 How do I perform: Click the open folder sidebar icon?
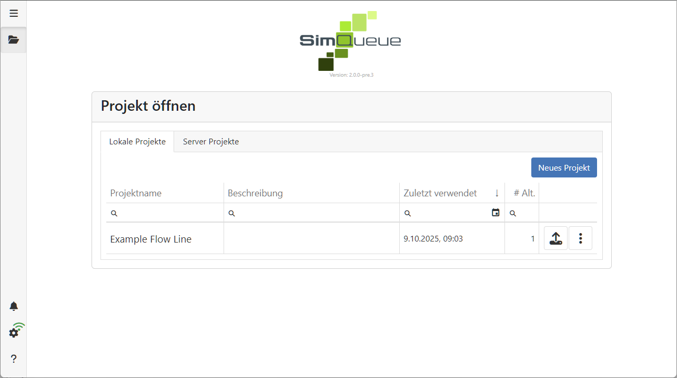14,40
